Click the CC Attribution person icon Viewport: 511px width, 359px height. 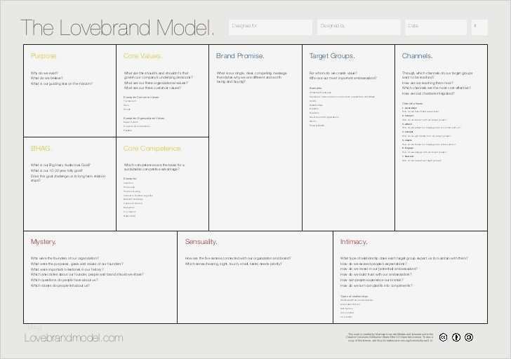[x=456, y=337]
